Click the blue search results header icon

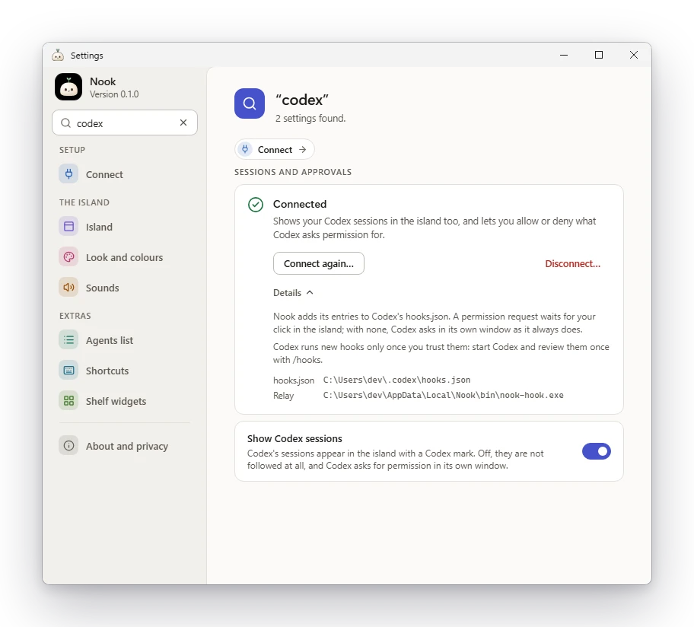[250, 103]
